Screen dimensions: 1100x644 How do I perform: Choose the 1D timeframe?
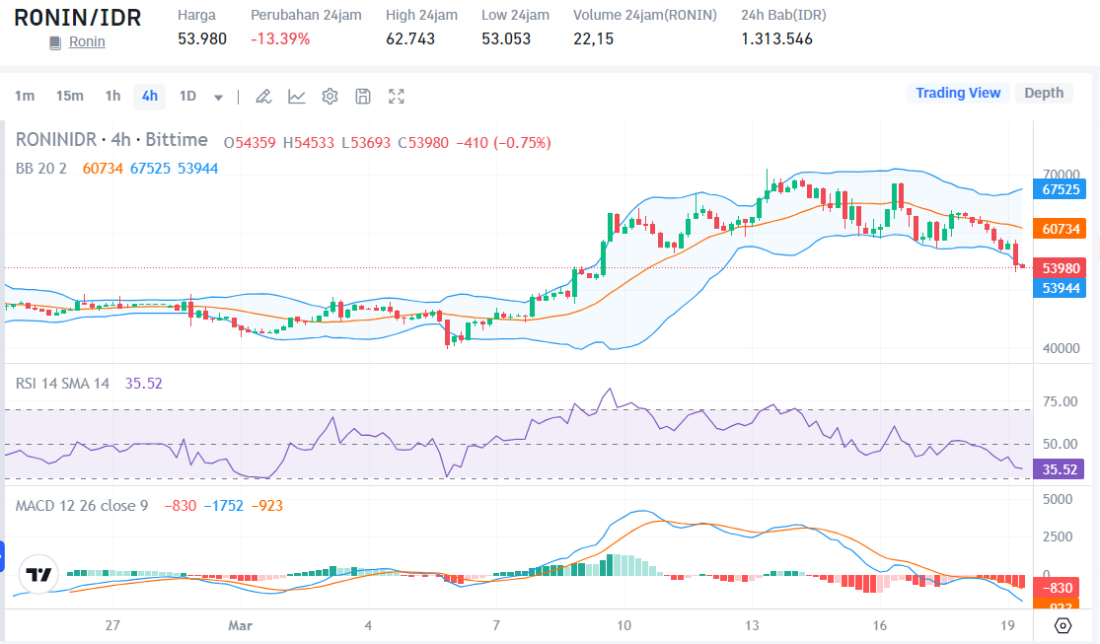coord(187,96)
